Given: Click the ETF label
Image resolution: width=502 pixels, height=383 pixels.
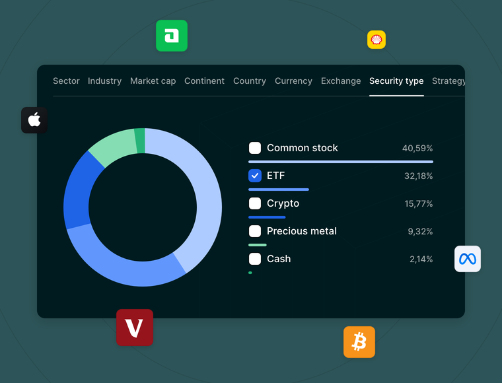Looking at the screenshot, I should [275, 176].
